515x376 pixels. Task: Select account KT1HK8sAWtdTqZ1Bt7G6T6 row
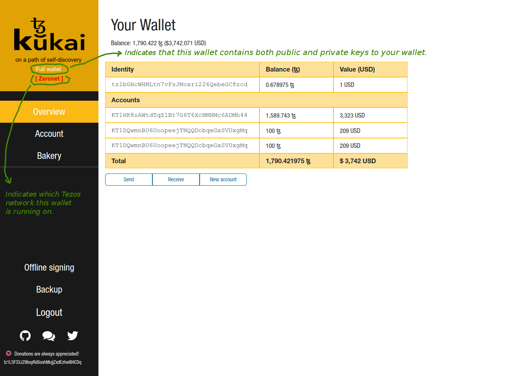179,115
